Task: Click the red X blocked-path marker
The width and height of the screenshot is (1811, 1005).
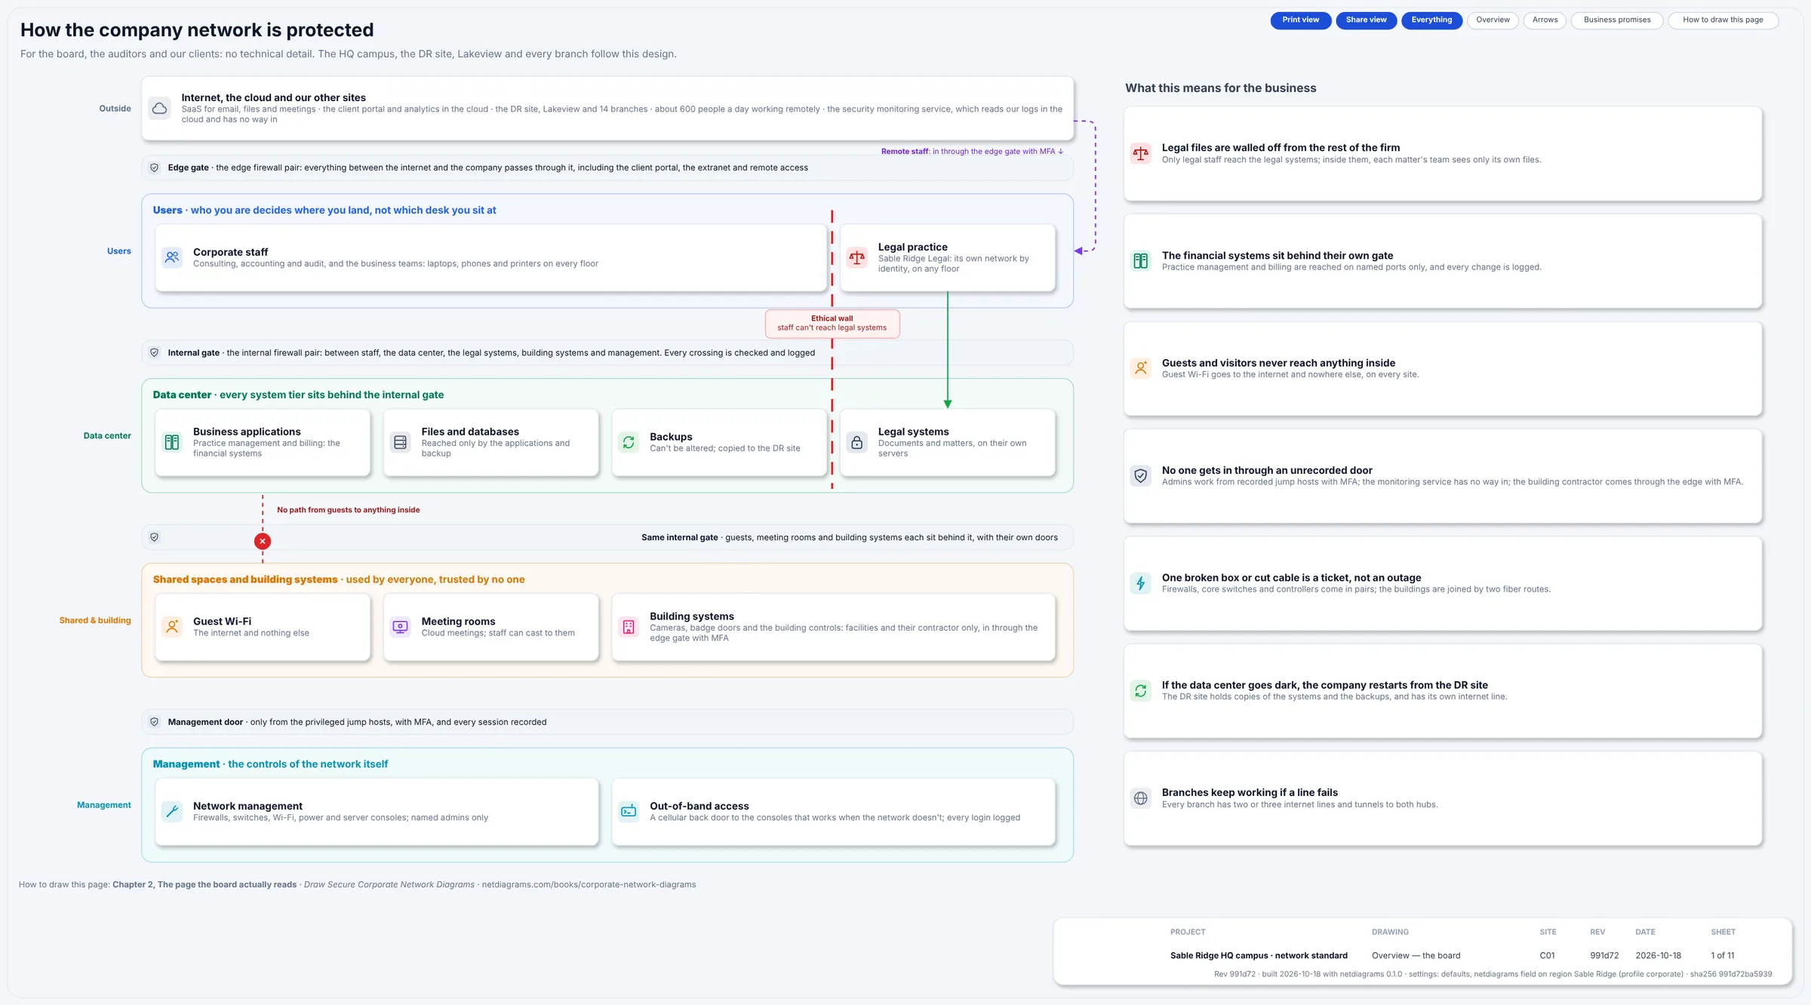Action: (263, 541)
